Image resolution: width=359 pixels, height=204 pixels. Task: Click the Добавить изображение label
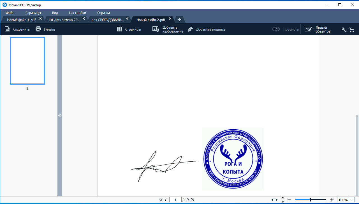(x=173, y=29)
